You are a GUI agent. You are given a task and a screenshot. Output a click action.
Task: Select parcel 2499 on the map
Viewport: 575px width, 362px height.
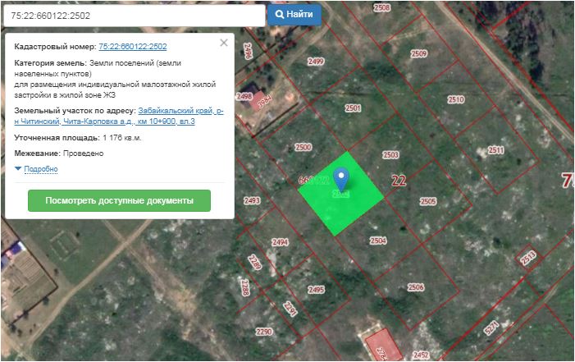pyautogui.click(x=316, y=62)
